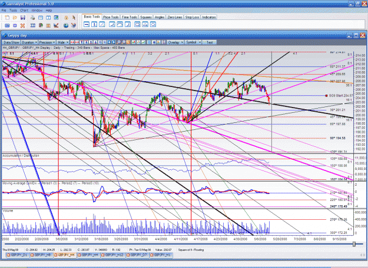Screen dimensions: 368x268
Task: Click the first T text icon
Action: coord(81,42)
